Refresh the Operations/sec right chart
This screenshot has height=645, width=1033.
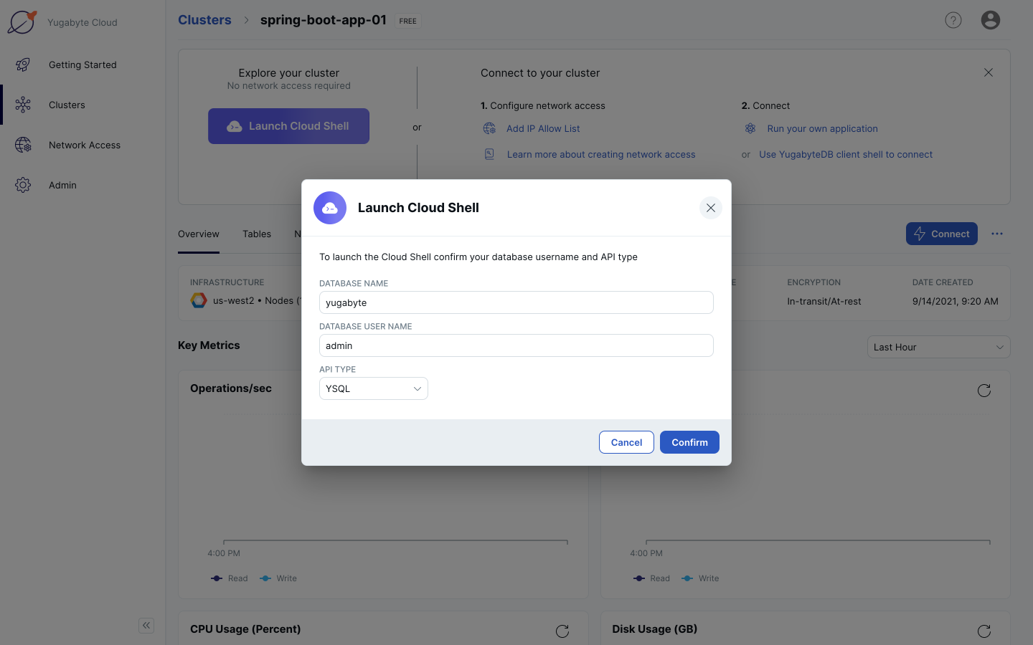pyautogui.click(x=984, y=391)
